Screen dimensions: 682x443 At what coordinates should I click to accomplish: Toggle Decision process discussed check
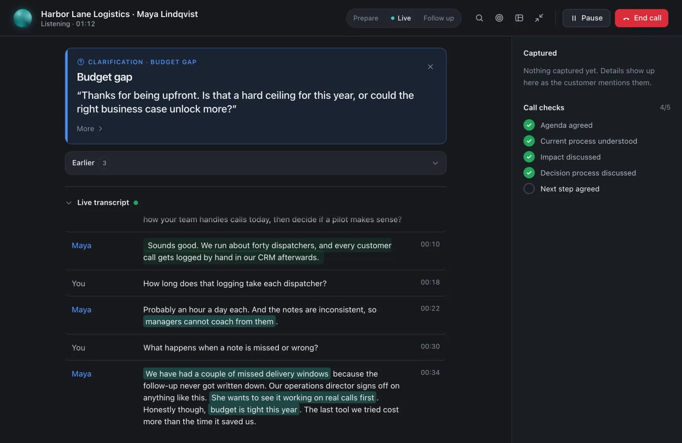(529, 173)
